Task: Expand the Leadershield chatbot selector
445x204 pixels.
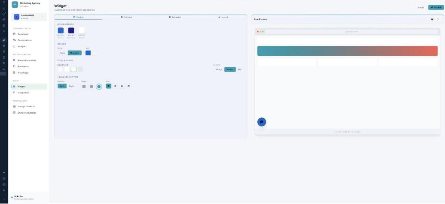Action: tap(29, 17)
